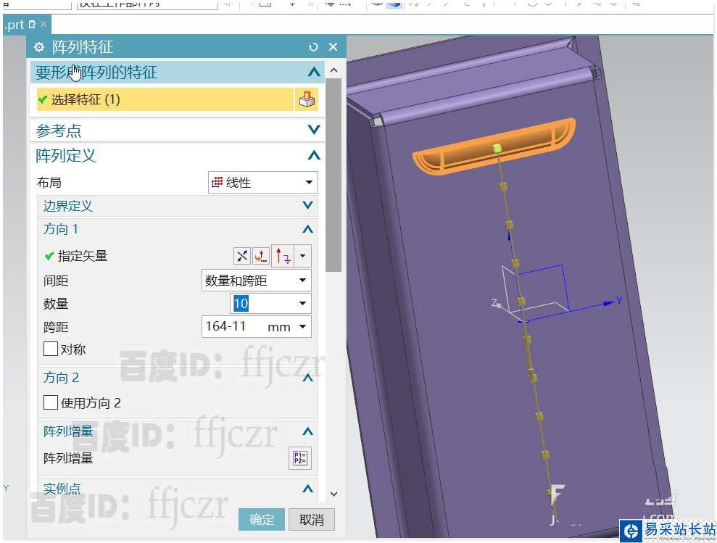Click the dialog scrollbar down arrow
Image resolution: width=717 pixels, height=543 pixels.
(x=333, y=494)
